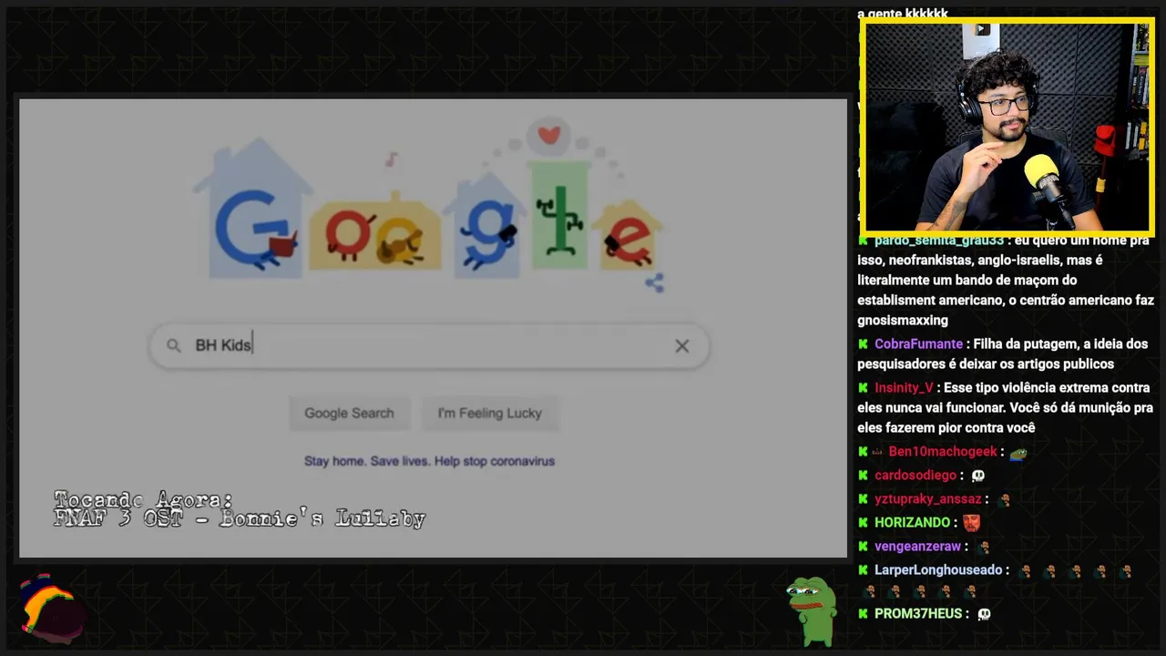Viewport: 1166px width, 656px height.
Task: Click the chat message mentioning gnosismaxxing
Action: tap(1006, 281)
